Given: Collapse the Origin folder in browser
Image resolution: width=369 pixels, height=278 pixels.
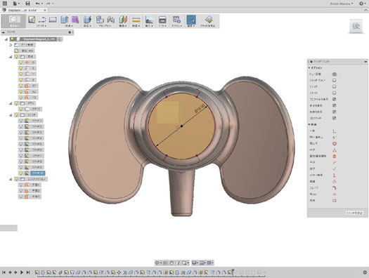Looking at the screenshot, I should point(11,57).
